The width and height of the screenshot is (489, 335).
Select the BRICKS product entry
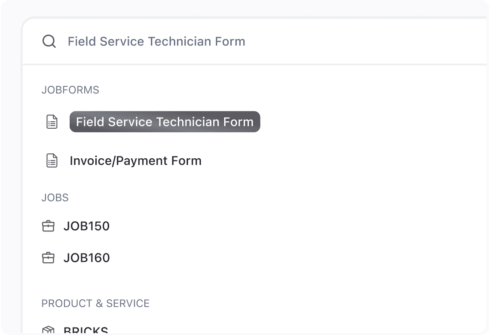87,330
